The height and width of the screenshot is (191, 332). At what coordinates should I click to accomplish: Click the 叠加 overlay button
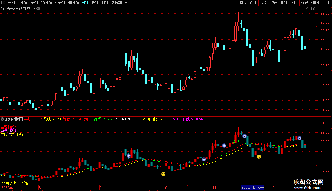[x=253, y=3]
